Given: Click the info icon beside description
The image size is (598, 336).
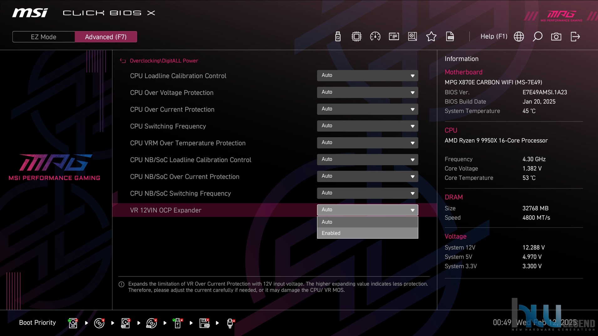Looking at the screenshot, I should pos(121,284).
